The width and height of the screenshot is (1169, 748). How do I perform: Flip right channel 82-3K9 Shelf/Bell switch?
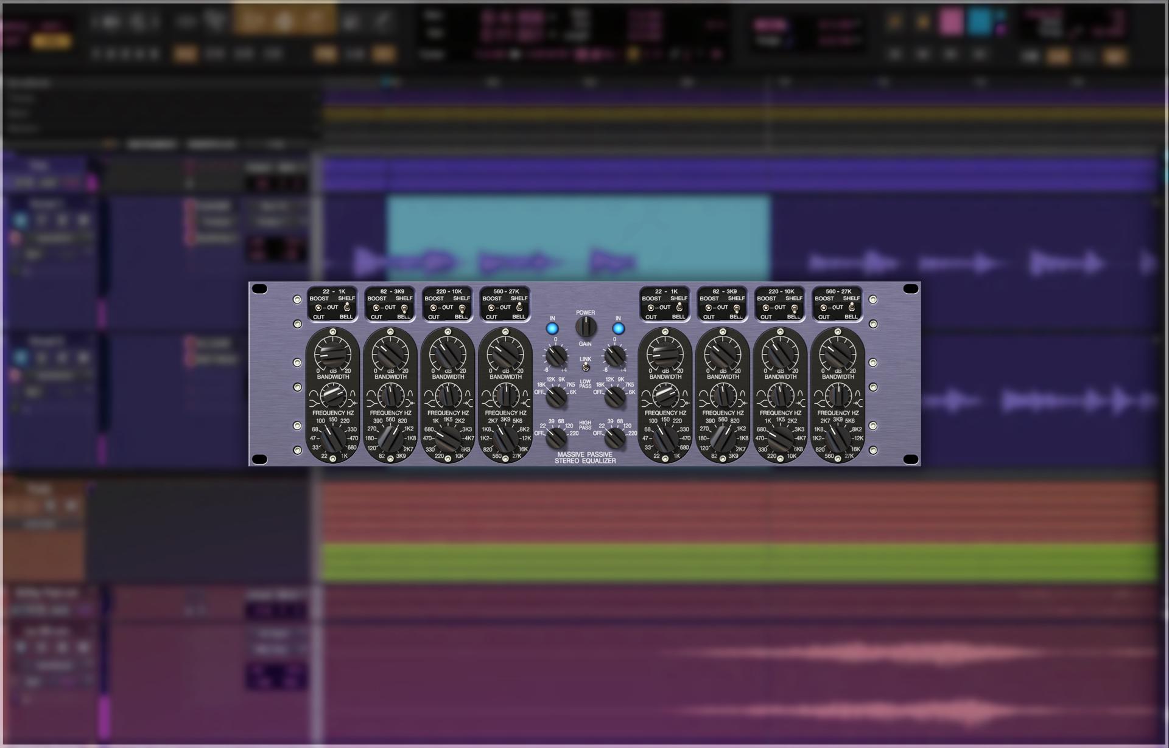point(737,308)
